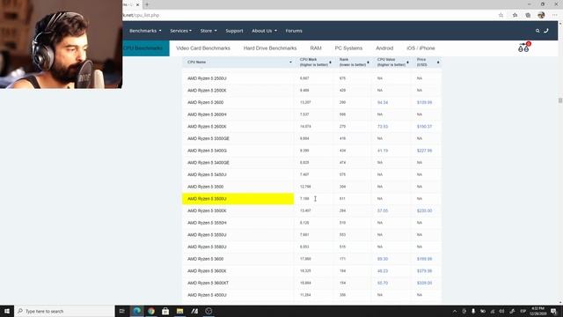The height and width of the screenshot is (317, 563).
Task: Open the AMD Ryzen 5 3600XT entry
Action: 208,283
